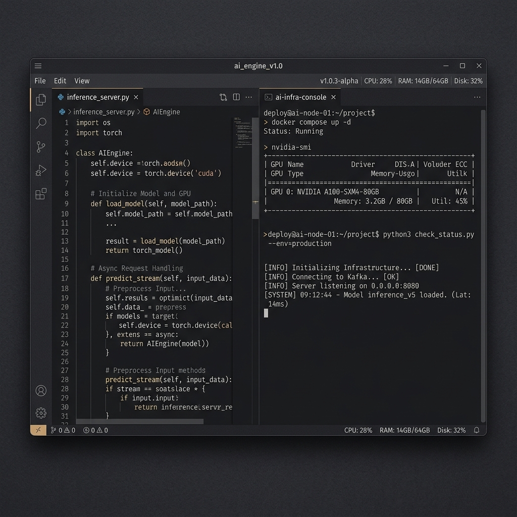Close the inference_server.py tab

point(136,97)
